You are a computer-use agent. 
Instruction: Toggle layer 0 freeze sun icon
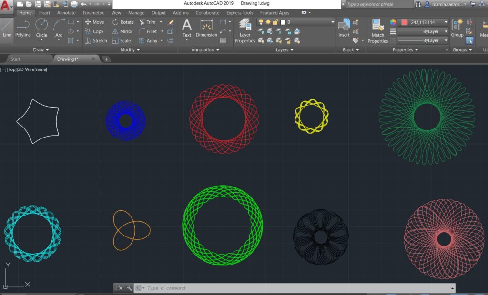point(268,22)
